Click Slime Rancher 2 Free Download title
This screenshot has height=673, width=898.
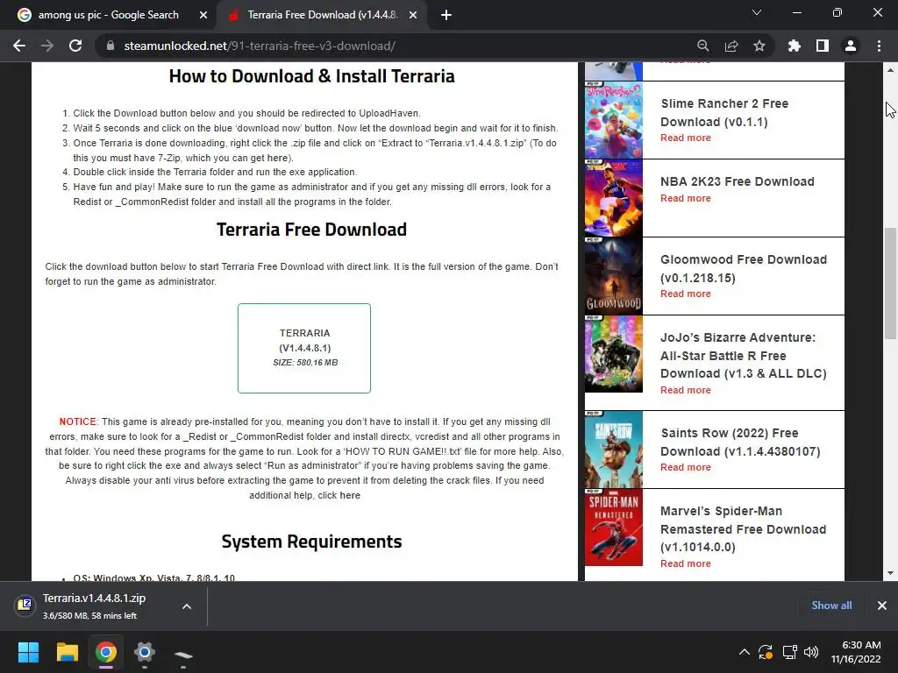pyautogui.click(x=723, y=113)
